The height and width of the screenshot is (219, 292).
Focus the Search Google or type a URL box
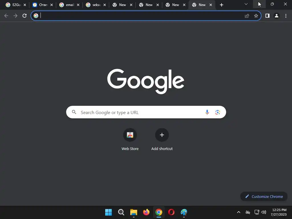(x=146, y=112)
